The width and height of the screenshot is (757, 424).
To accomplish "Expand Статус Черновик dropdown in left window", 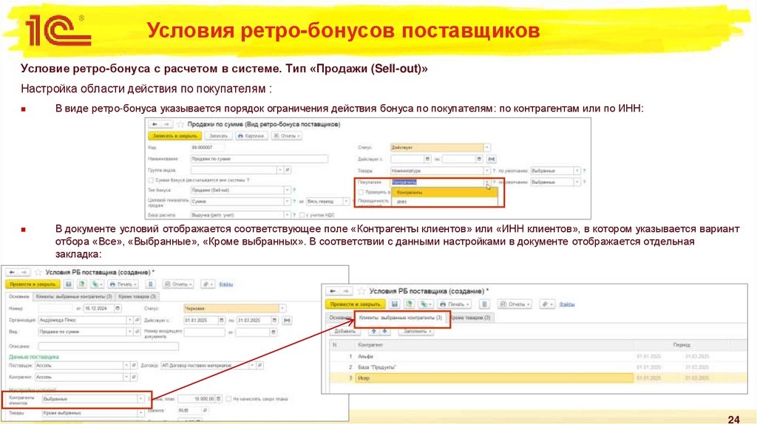I will [x=282, y=308].
